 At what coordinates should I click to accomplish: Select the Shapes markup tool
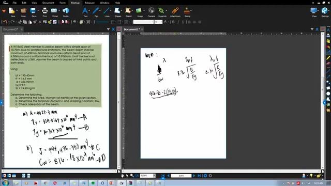click(x=117, y=10)
